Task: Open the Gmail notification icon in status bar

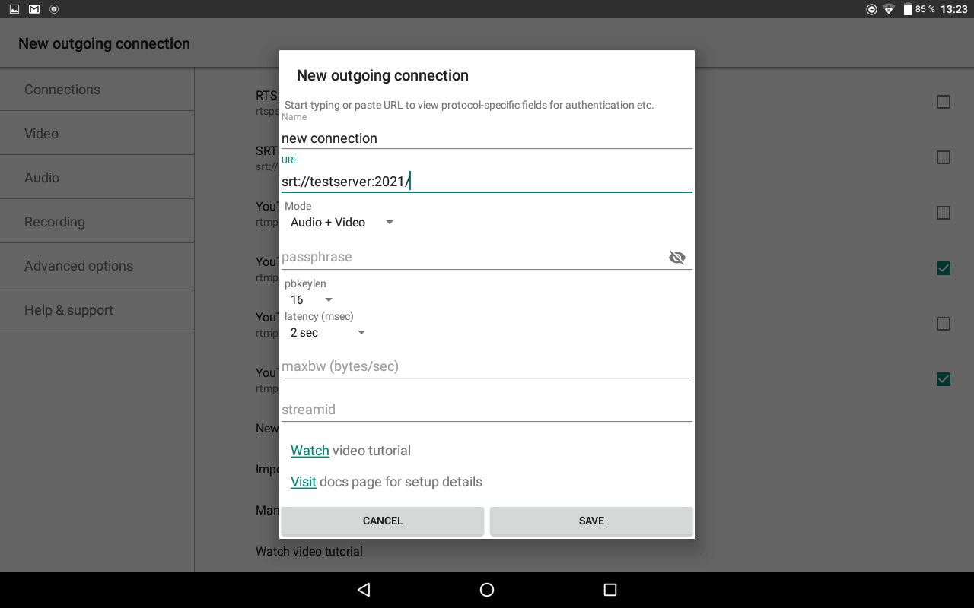Action: pos(34,9)
